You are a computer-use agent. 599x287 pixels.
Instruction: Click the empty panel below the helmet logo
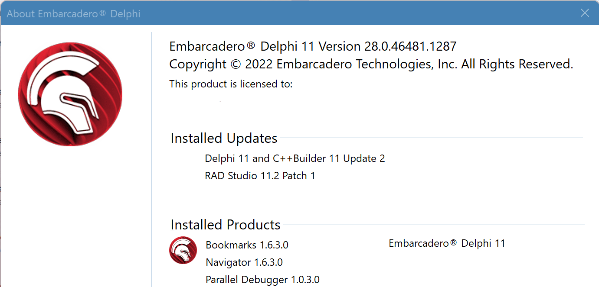pos(75,216)
